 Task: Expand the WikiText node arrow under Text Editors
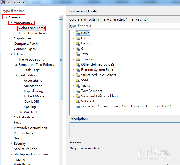(x=21, y=112)
